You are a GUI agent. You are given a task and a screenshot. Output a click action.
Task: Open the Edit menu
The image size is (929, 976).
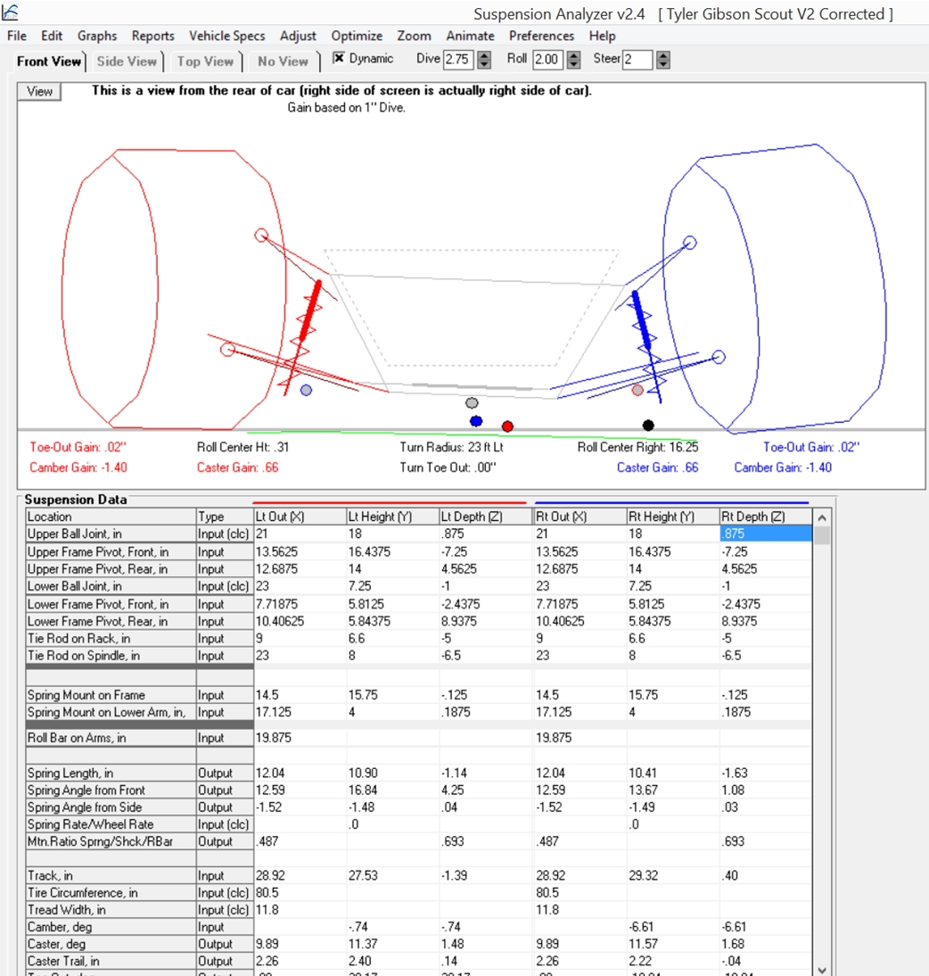52,36
